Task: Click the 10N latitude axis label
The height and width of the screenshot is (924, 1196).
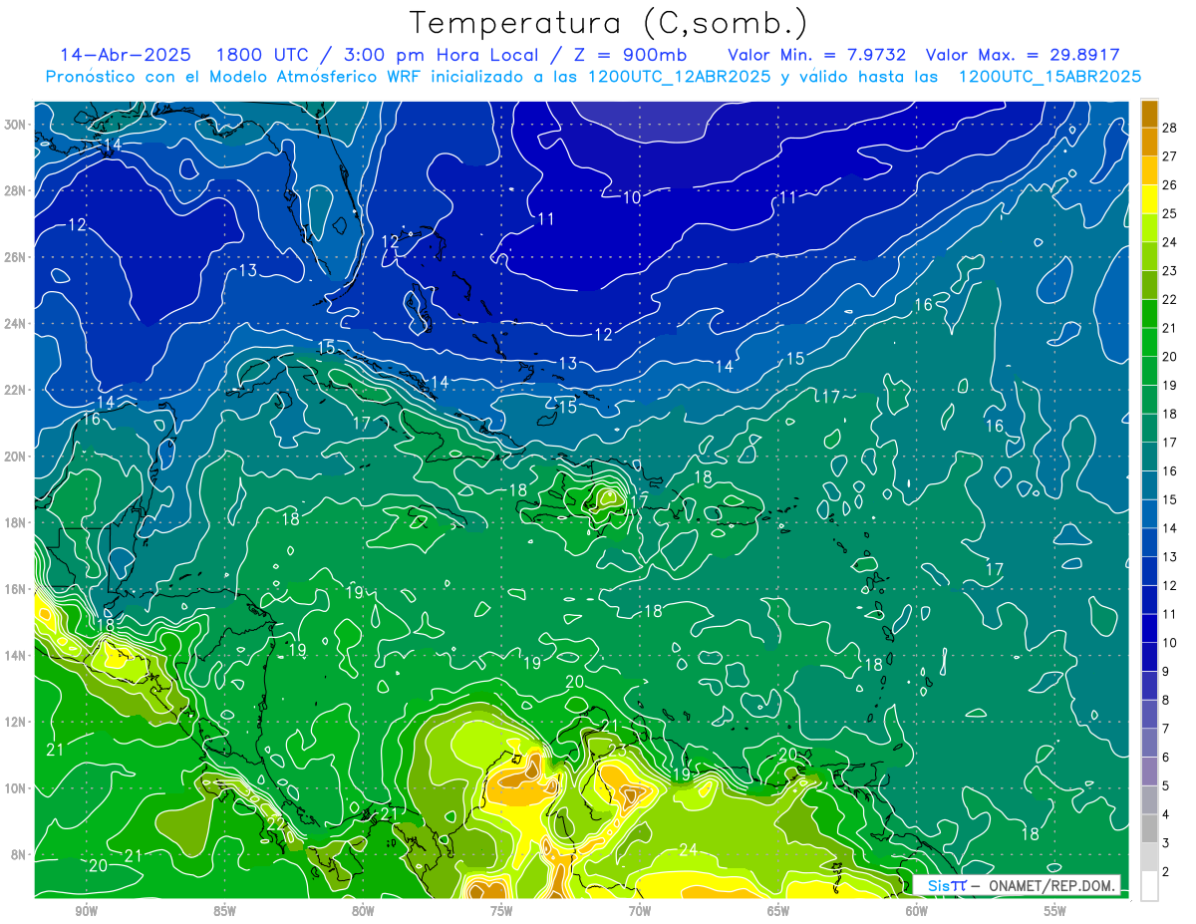Action: (15, 787)
